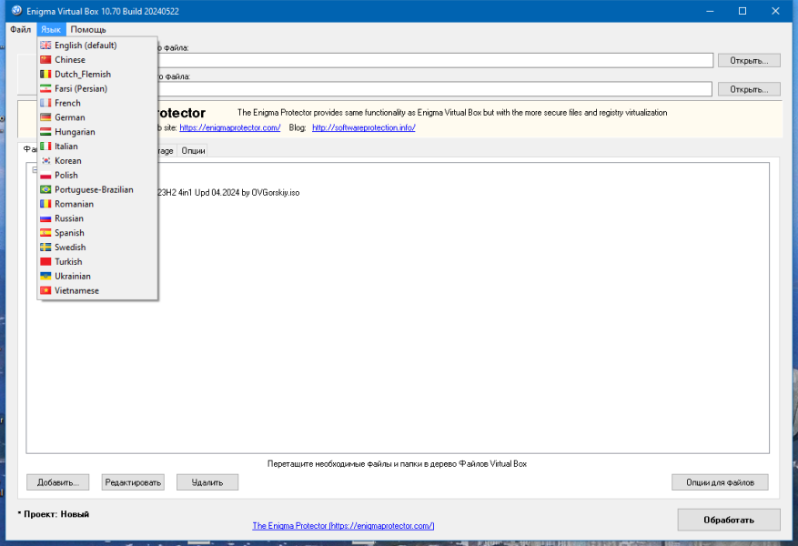Pick Romanian language
The width and height of the screenshot is (798, 546).
[x=97, y=204]
